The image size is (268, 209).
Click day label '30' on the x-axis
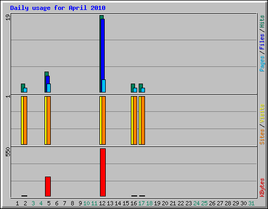point(243,203)
